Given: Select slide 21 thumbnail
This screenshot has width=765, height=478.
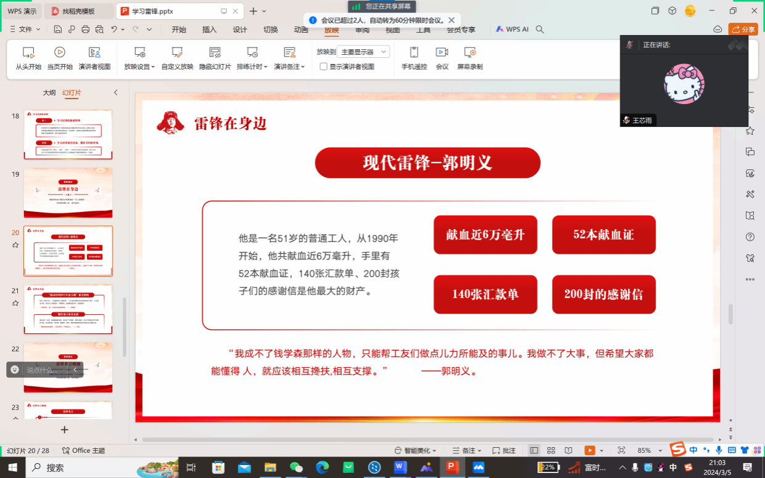Looking at the screenshot, I should click(x=68, y=309).
